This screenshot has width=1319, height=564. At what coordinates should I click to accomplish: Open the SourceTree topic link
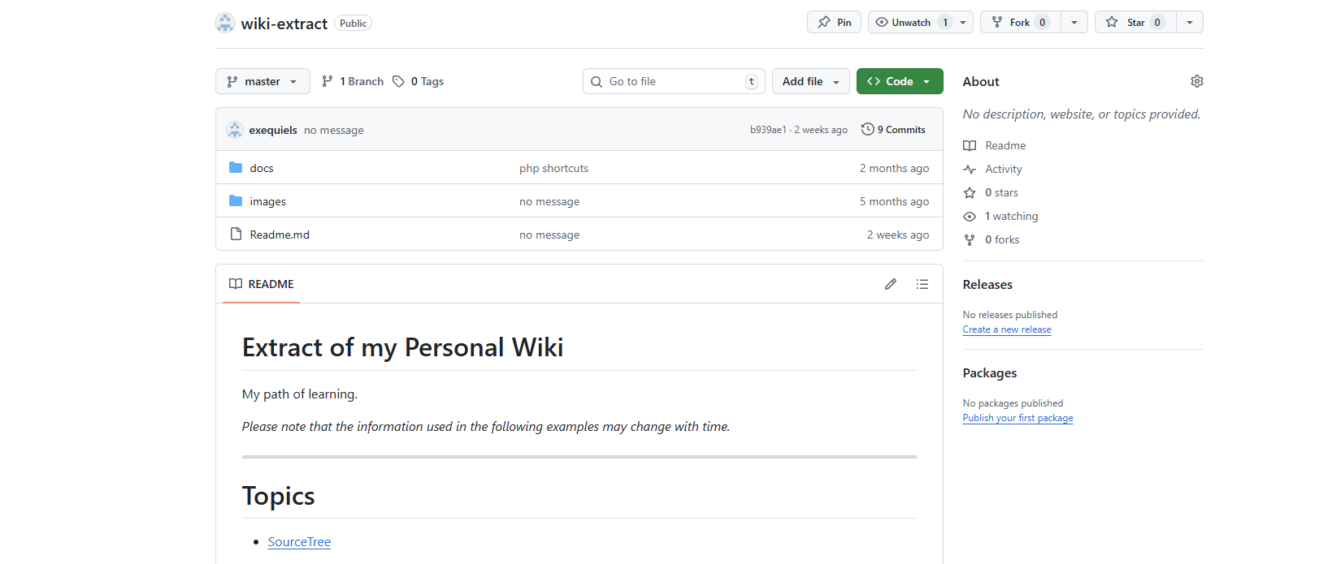click(x=299, y=542)
